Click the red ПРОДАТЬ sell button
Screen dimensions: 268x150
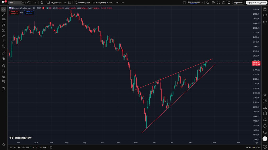14,12
